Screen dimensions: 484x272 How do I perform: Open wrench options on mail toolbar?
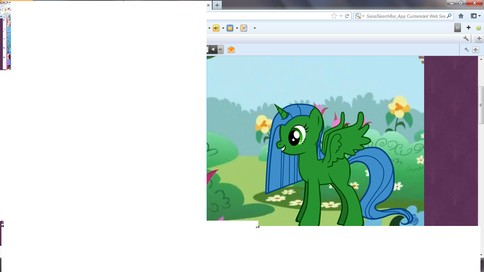tap(467, 50)
